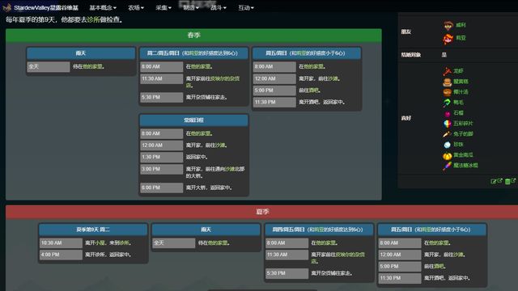Click the Stardew Valley wiki chicken logo

7,7
